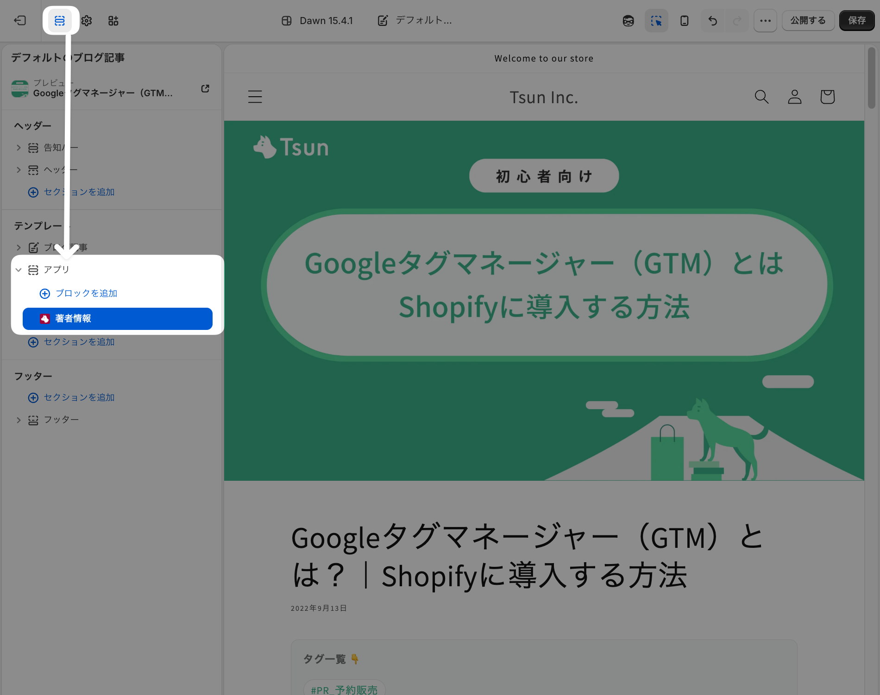The height and width of the screenshot is (695, 880).
Task: Click the 公開する publish button
Action: click(x=808, y=20)
